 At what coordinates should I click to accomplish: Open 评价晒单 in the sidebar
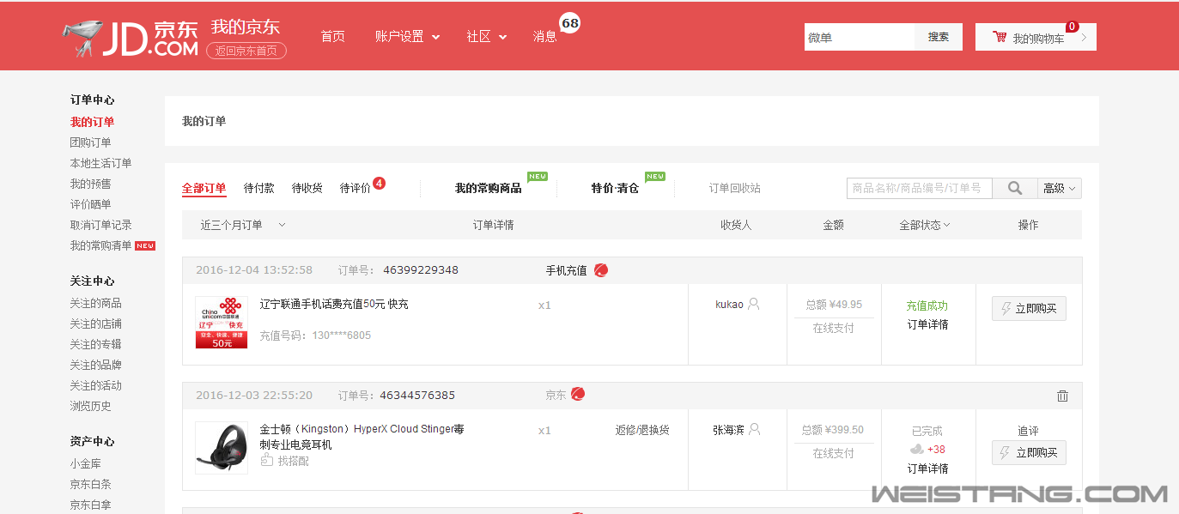coord(90,204)
